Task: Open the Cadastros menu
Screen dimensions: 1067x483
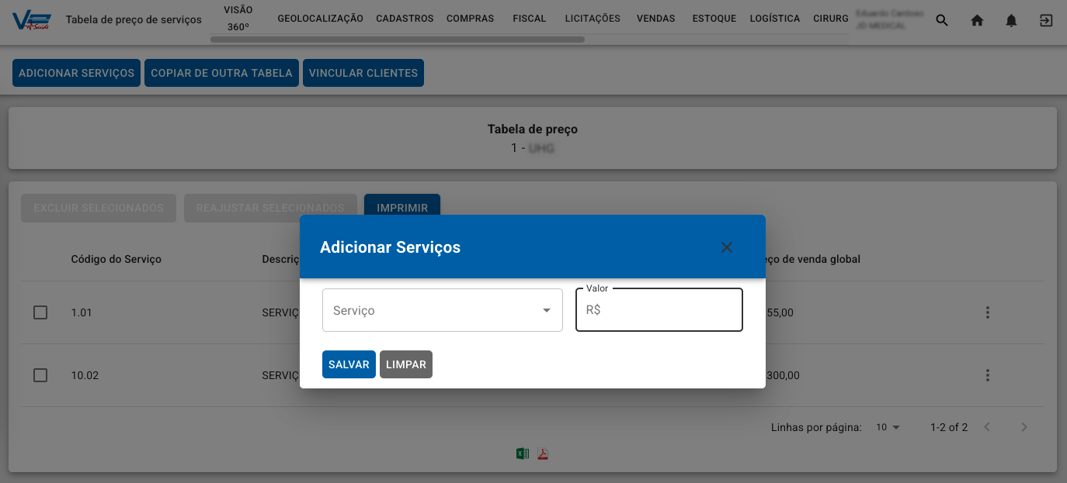Action: [x=405, y=19]
